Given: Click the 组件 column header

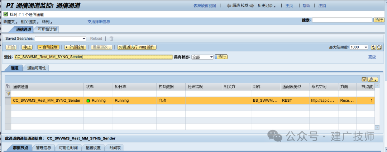Looking at the screenshot, I should coord(266,87).
